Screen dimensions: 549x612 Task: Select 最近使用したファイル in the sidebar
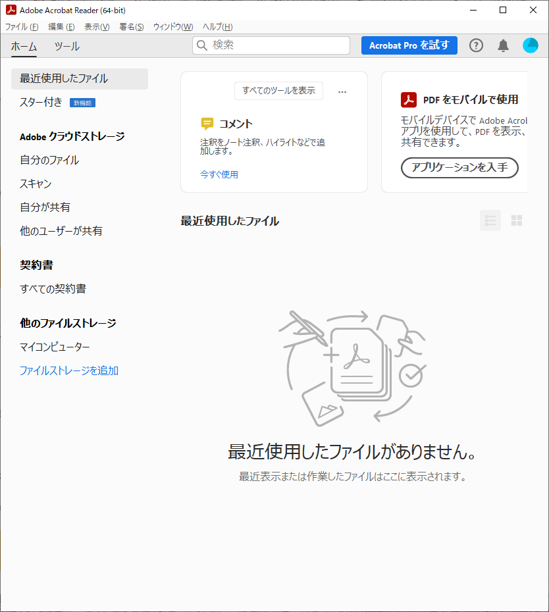(79, 78)
